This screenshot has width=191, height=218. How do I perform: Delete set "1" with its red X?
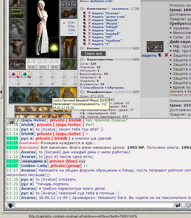[89, 44]
